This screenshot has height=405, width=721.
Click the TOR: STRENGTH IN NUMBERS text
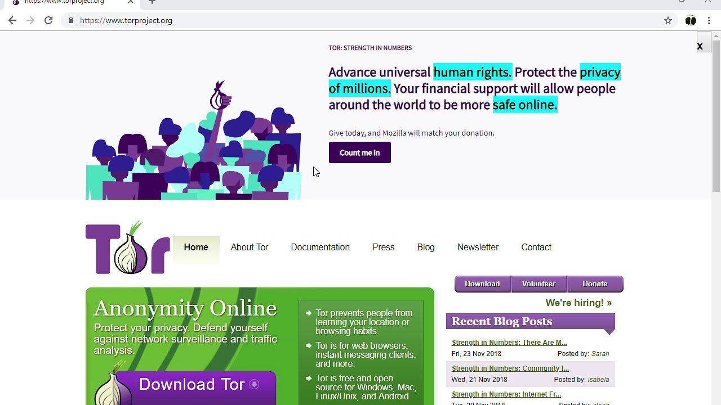point(370,48)
